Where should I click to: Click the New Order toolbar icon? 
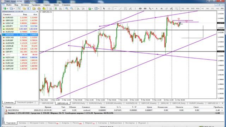click(44, 8)
